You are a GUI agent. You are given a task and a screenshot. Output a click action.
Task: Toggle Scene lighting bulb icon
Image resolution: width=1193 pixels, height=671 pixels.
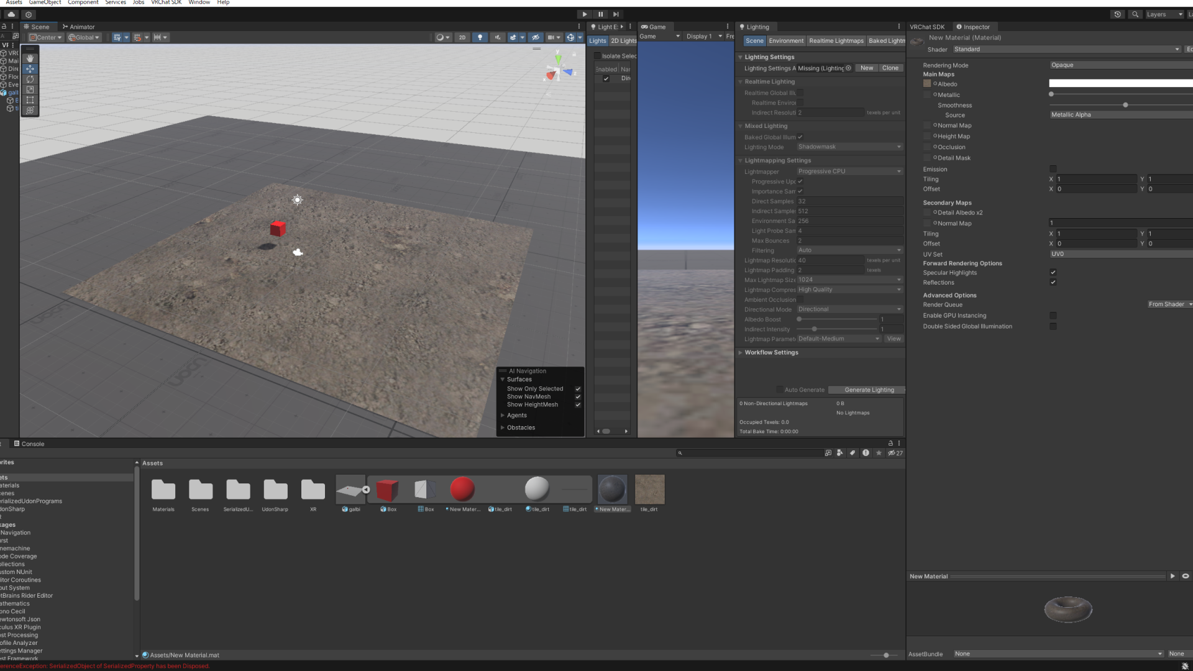480,37
